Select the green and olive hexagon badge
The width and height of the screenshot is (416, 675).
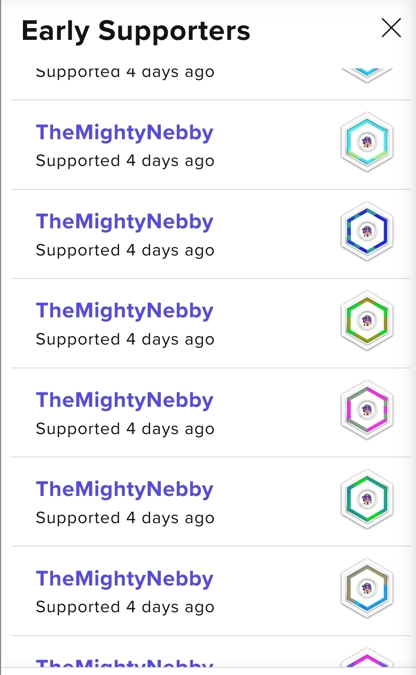pyautogui.click(x=367, y=320)
